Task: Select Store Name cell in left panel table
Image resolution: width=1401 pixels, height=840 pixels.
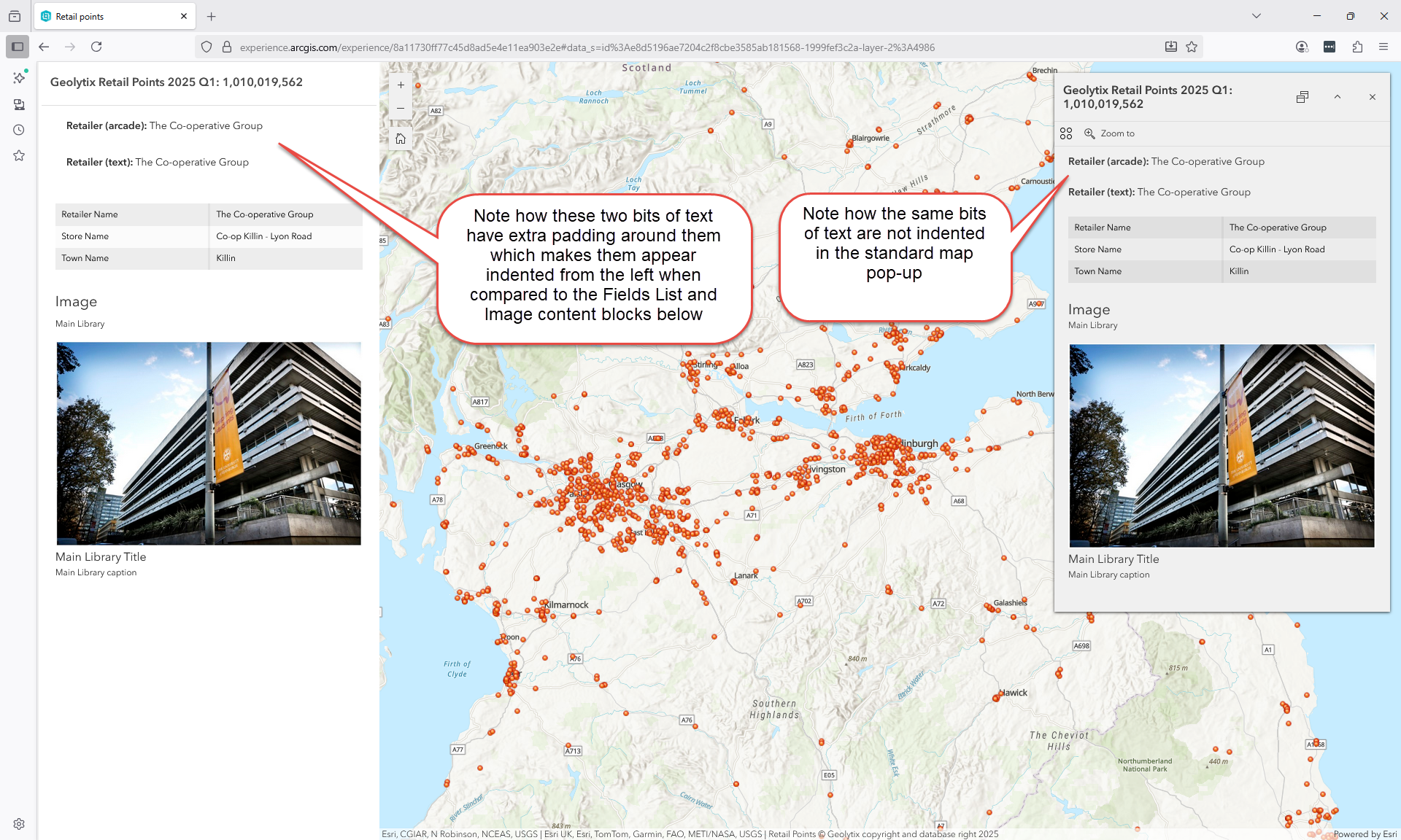Action: tap(132, 236)
